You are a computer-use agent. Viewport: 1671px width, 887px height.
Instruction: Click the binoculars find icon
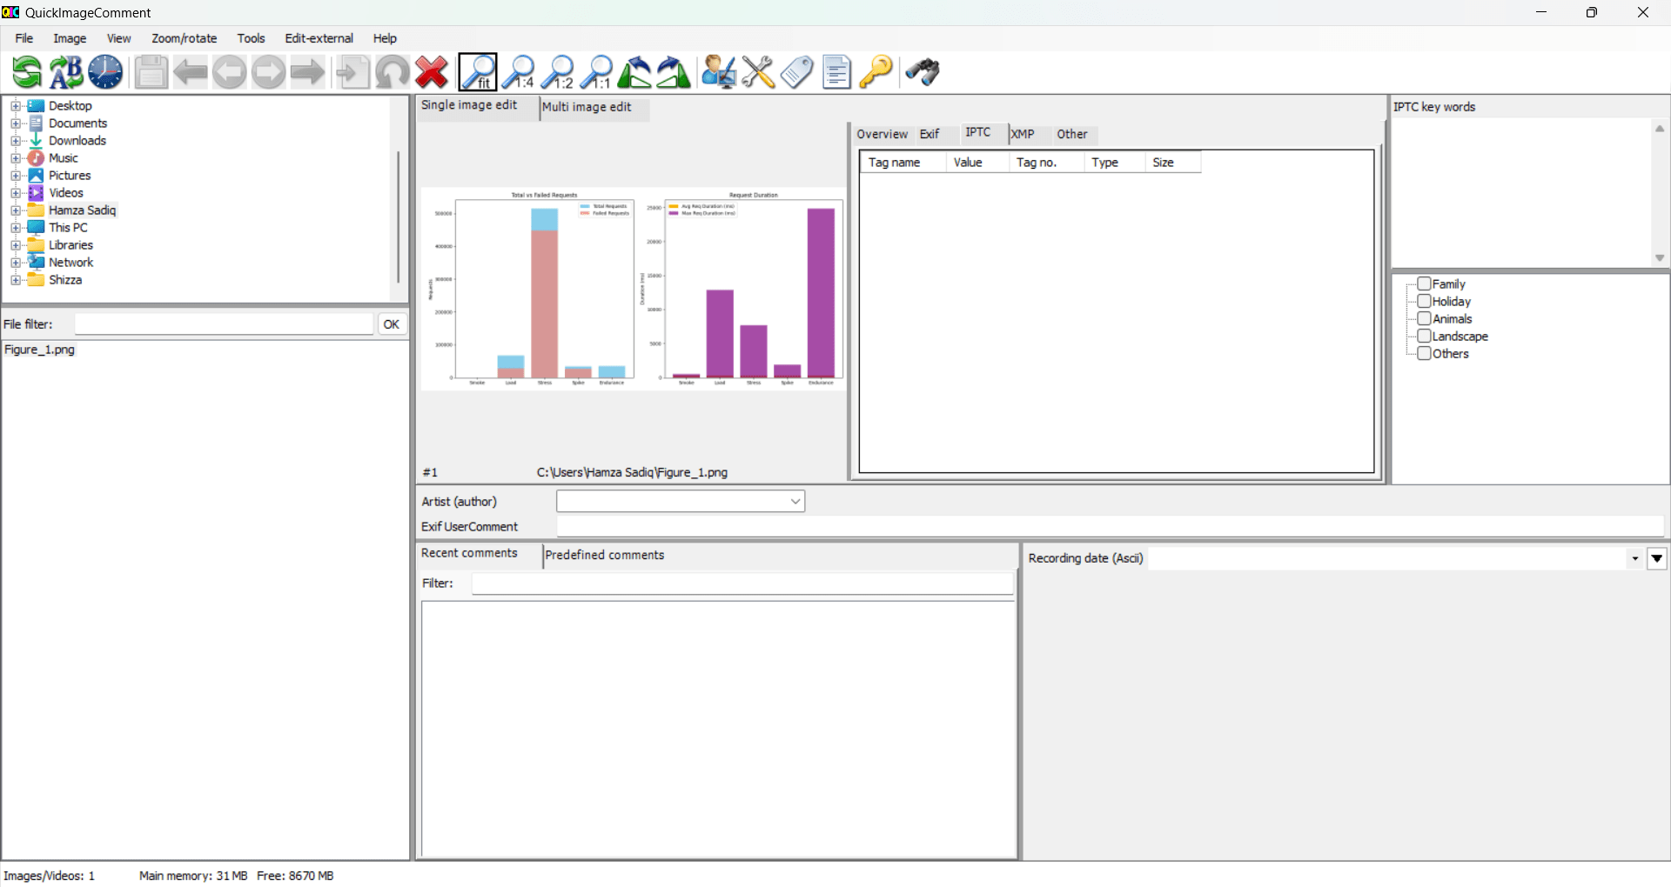click(923, 72)
